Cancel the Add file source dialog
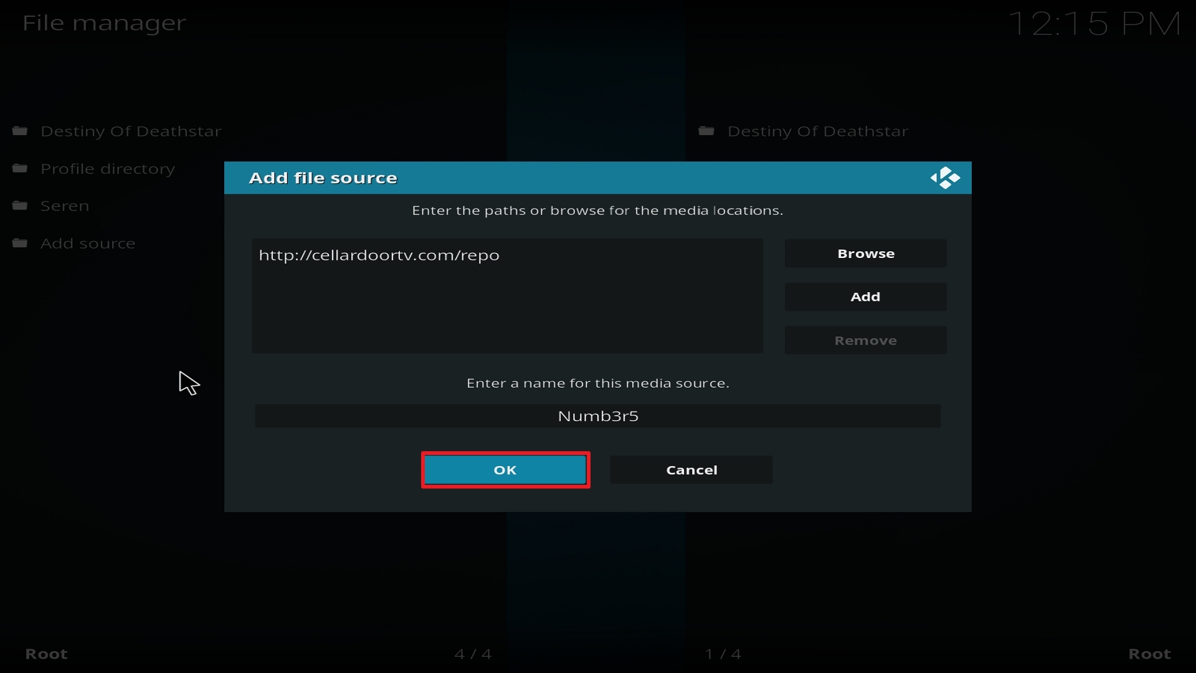The height and width of the screenshot is (673, 1196). coord(691,470)
